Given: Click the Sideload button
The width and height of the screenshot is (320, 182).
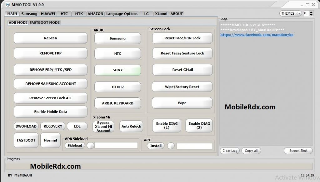Looking at the screenshot, I should pyautogui.click(x=75, y=145).
